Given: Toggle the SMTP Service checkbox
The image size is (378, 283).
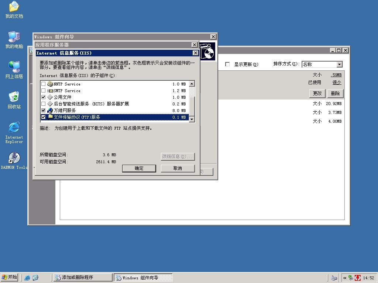Looking at the screenshot, I should (x=44, y=91).
